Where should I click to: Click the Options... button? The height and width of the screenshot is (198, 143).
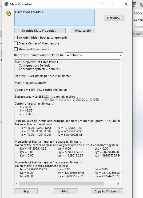coord(114,18)
